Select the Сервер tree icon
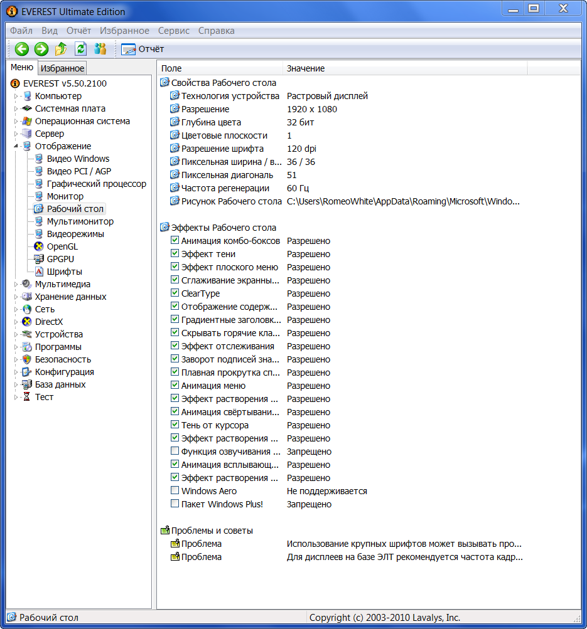The width and height of the screenshot is (587, 629). coord(27,134)
